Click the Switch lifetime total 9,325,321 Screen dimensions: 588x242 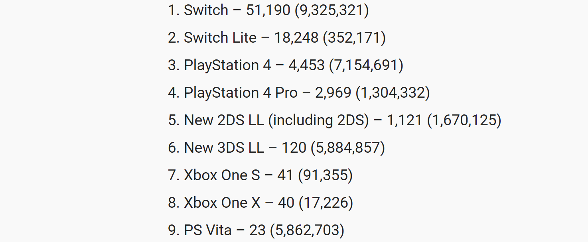(x=331, y=10)
